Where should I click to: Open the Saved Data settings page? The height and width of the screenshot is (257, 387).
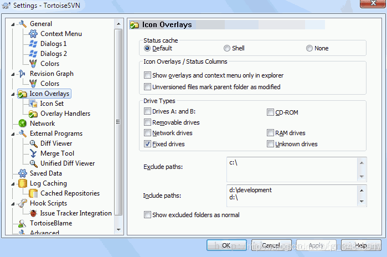(x=45, y=173)
